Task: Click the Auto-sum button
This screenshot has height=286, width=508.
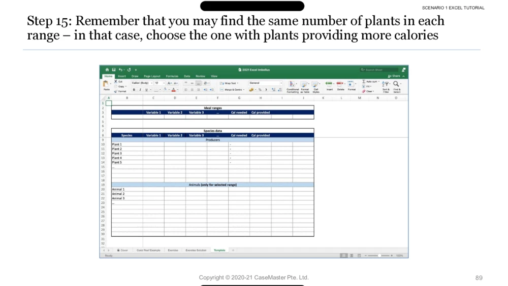Action: click(370, 82)
